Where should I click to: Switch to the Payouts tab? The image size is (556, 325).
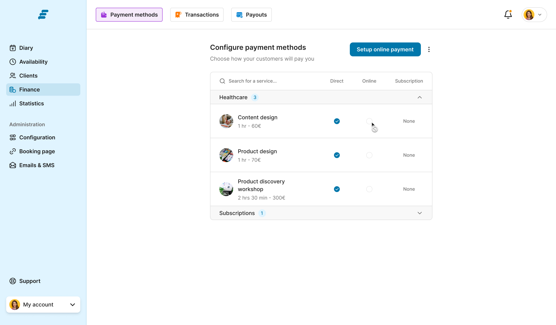(x=251, y=15)
